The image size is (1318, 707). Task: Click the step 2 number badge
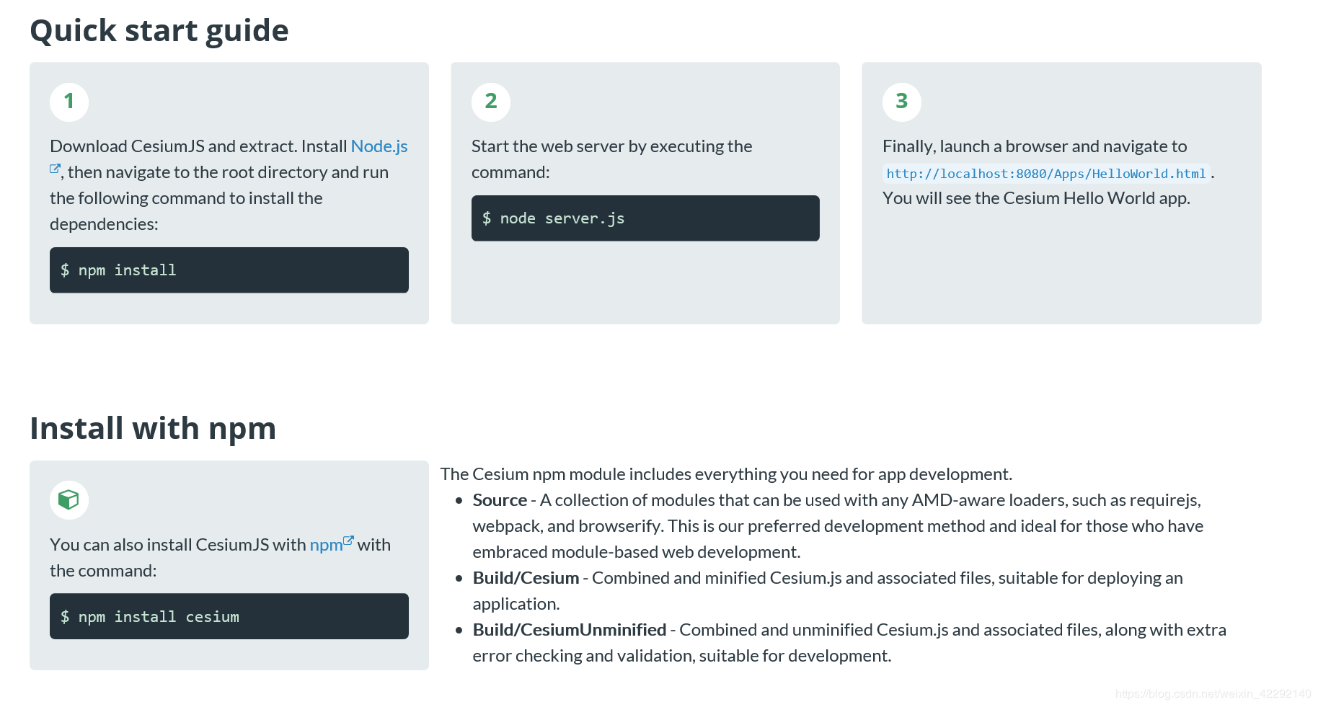point(491,102)
